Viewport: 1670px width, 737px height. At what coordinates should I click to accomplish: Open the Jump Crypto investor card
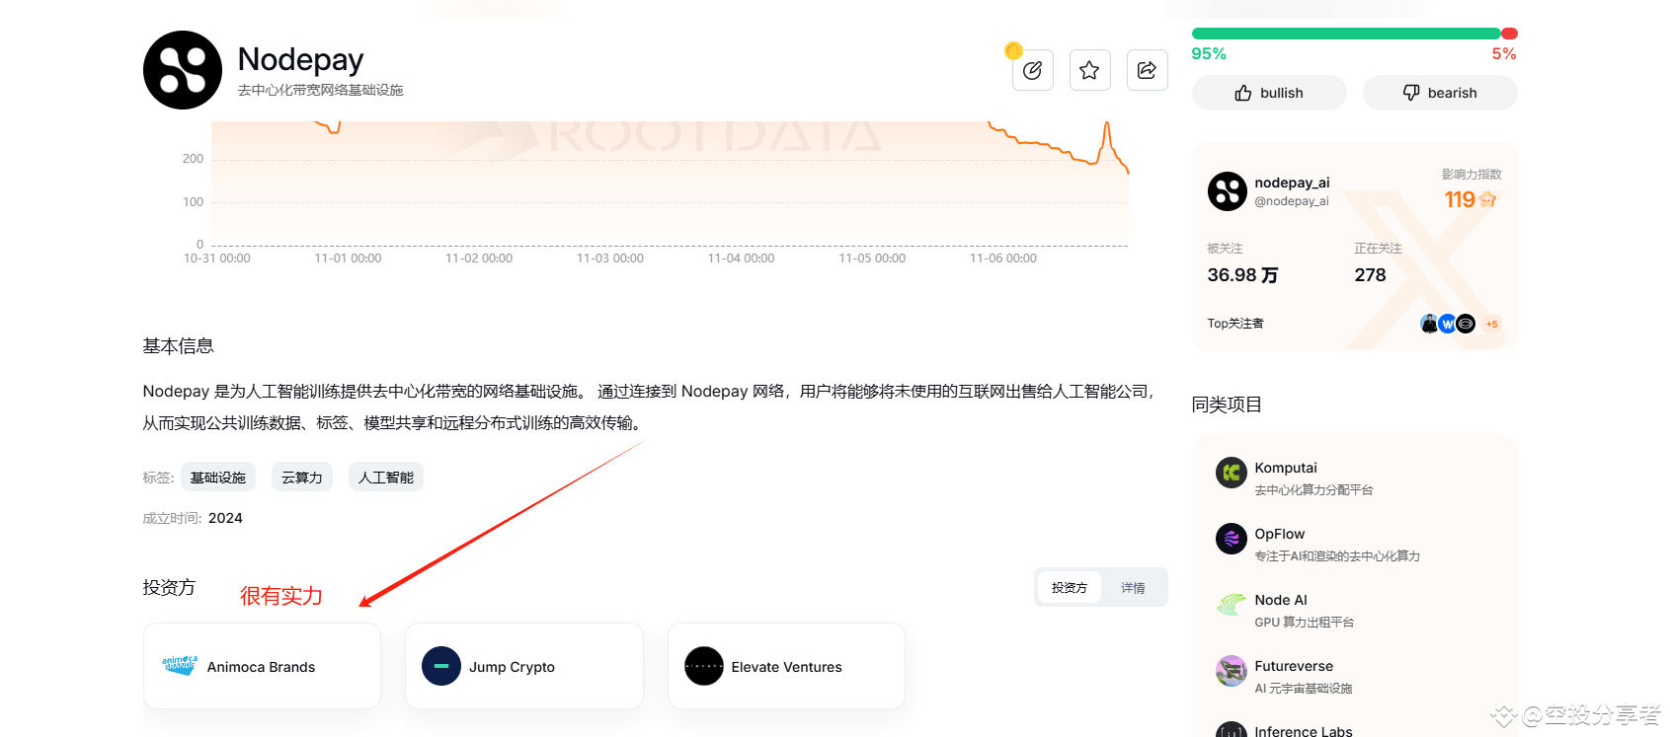[x=524, y=666]
